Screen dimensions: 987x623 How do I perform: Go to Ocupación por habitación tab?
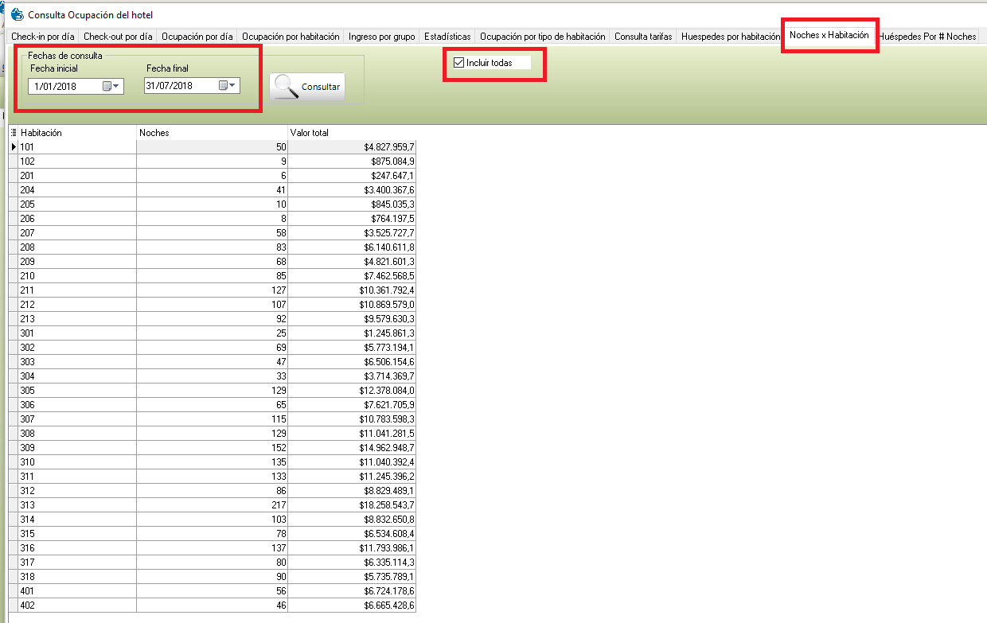tap(291, 37)
